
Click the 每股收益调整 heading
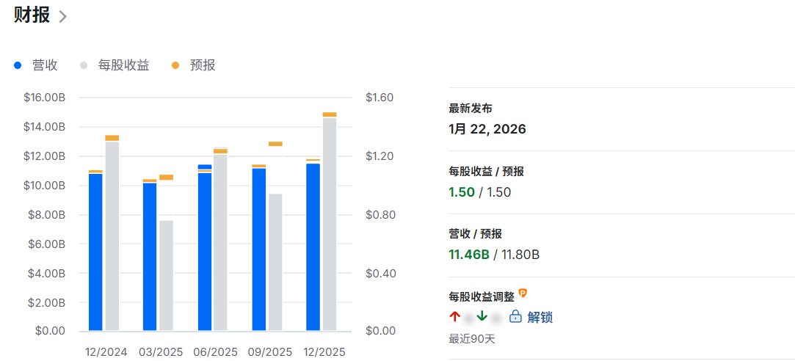[x=481, y=296]
